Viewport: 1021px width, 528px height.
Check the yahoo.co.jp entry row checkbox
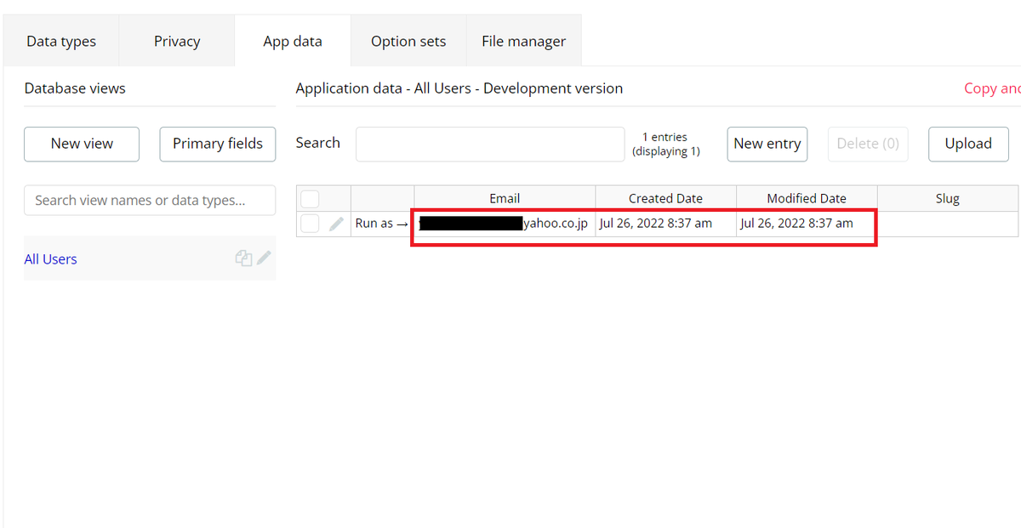point(311,224)
